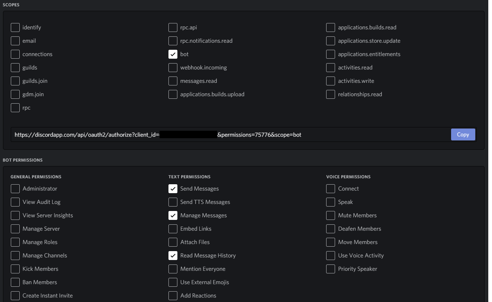The height and width of the screenshot is (302, 492).
Task: Enable the Priority Speaker permission
Action: (330, 269)
